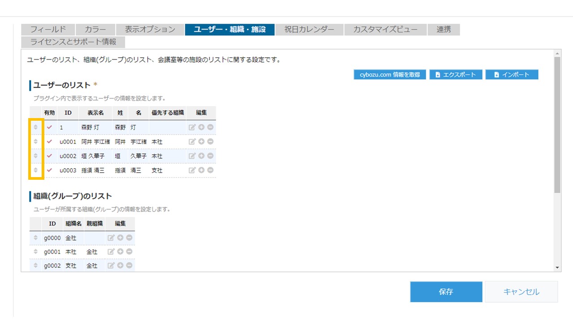Viewport: 573px width, 322px height.
Task: Remove user u0002 with minus icon
Action: (x=210, y=156)
